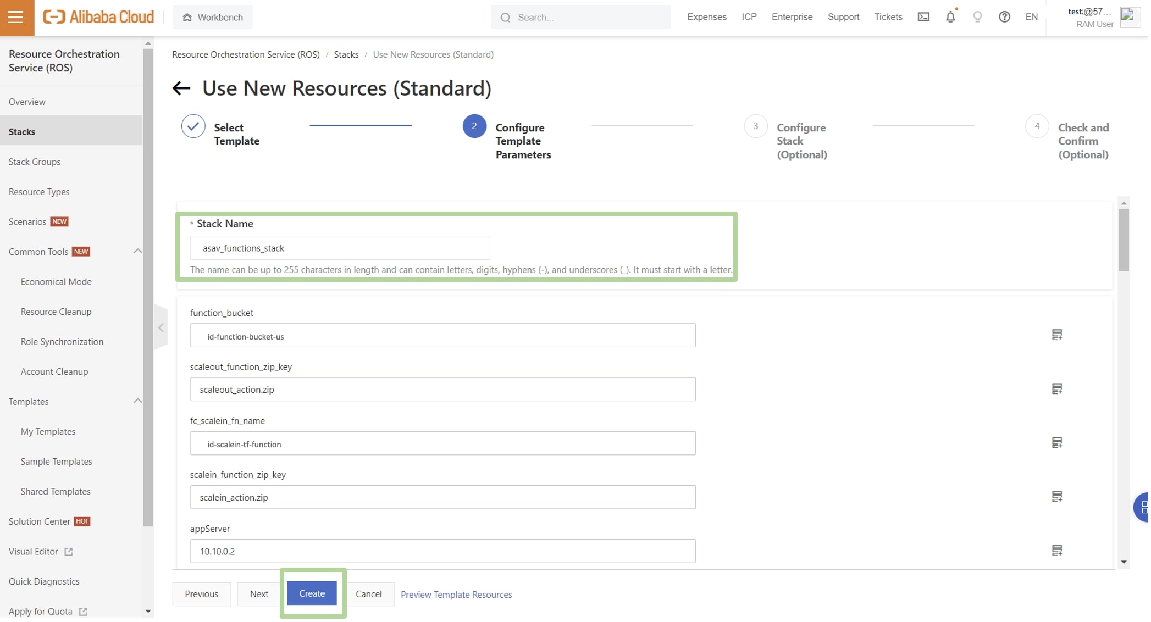
Task: Click the suggestions lightbulb icon
Action: coord(977,17)
